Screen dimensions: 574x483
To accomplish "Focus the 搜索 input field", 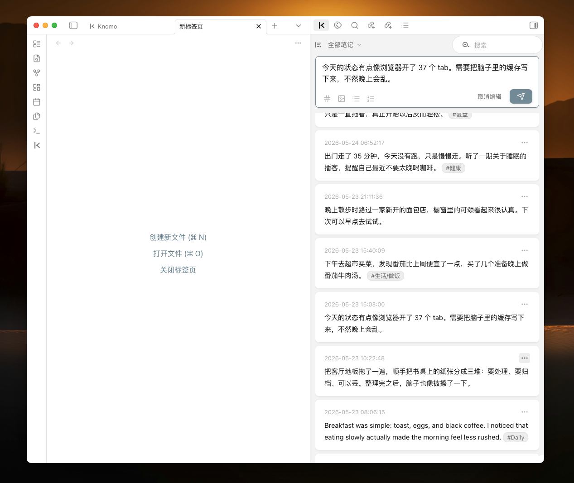I will pos(497,45).
